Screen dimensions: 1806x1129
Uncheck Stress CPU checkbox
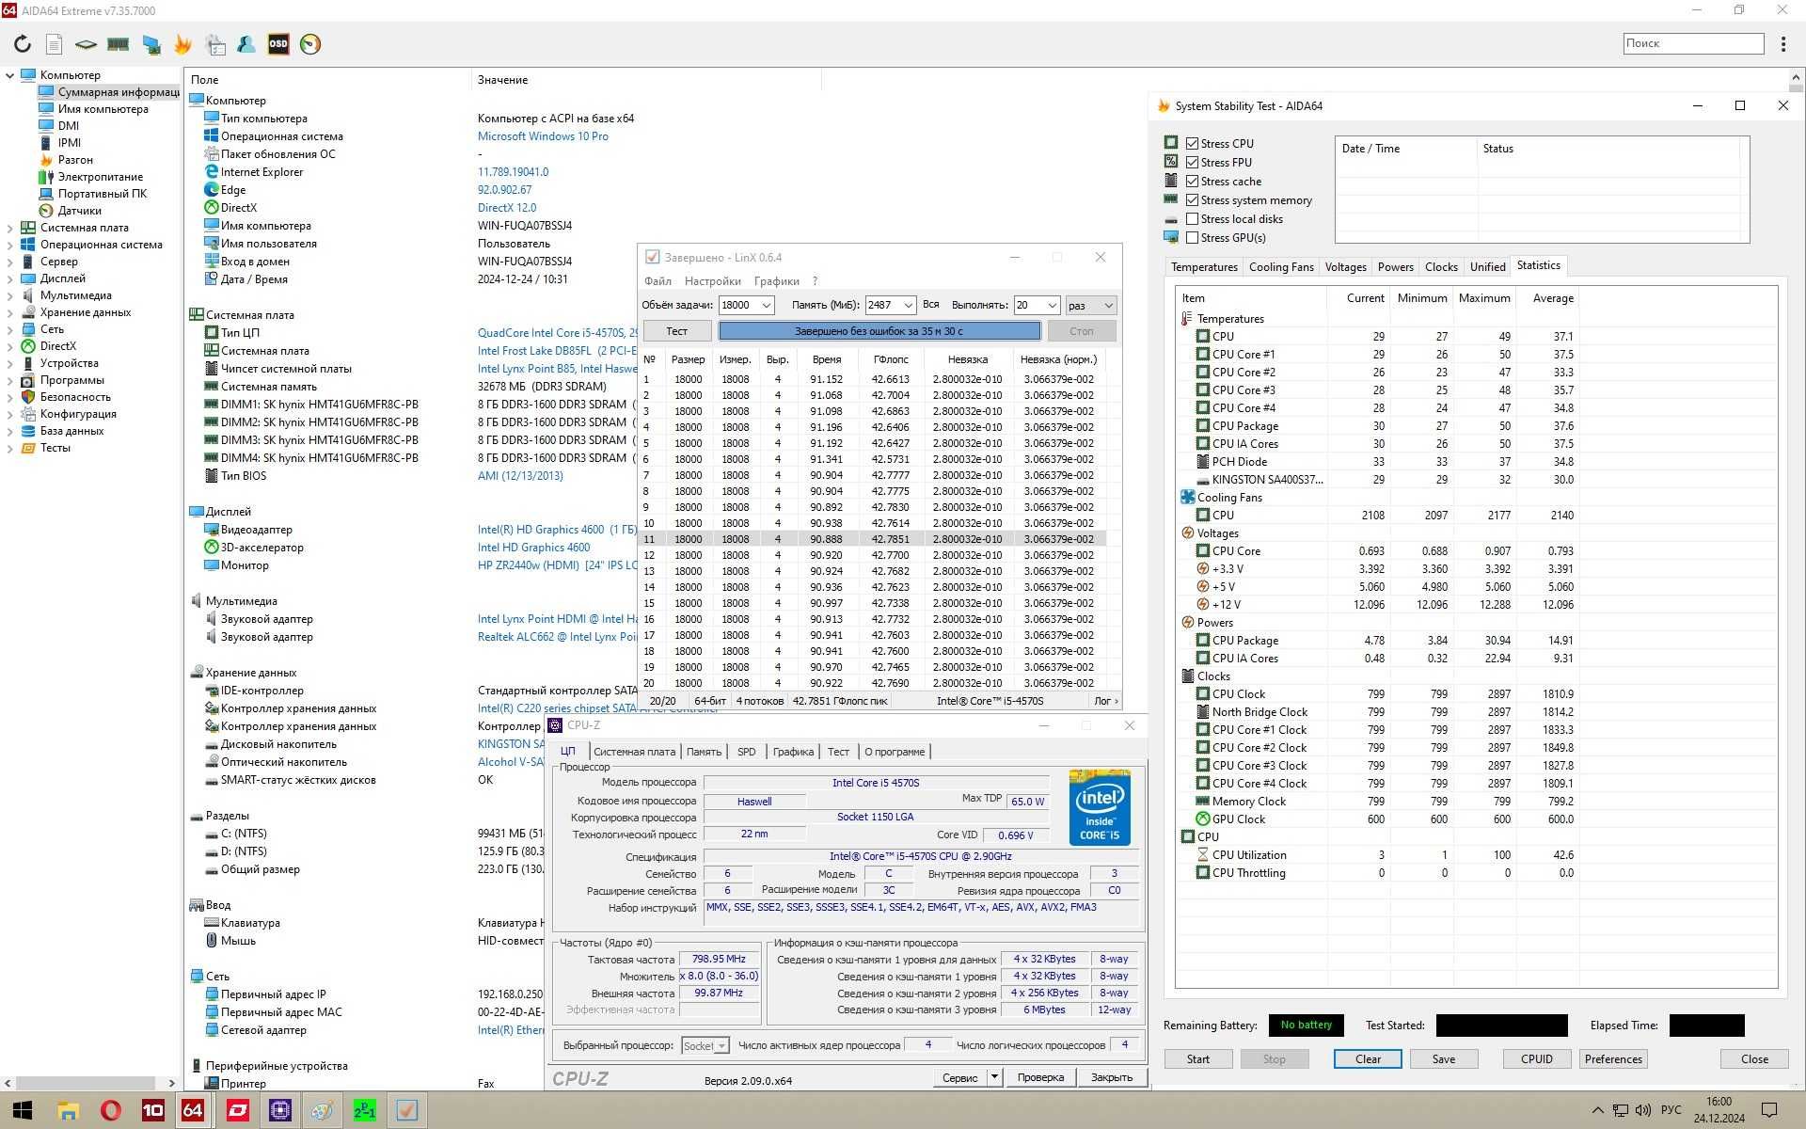coord(1192,143)
